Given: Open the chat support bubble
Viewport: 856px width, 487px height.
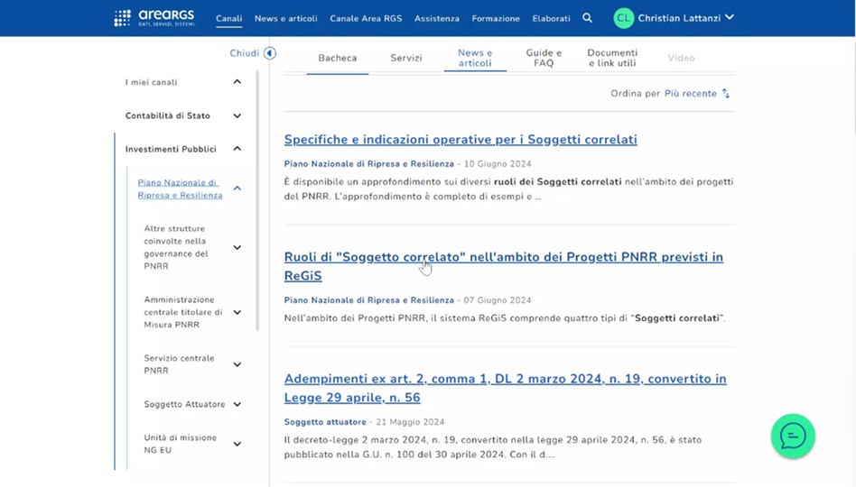Looking at the screenshot, I should tap(793, 436).
